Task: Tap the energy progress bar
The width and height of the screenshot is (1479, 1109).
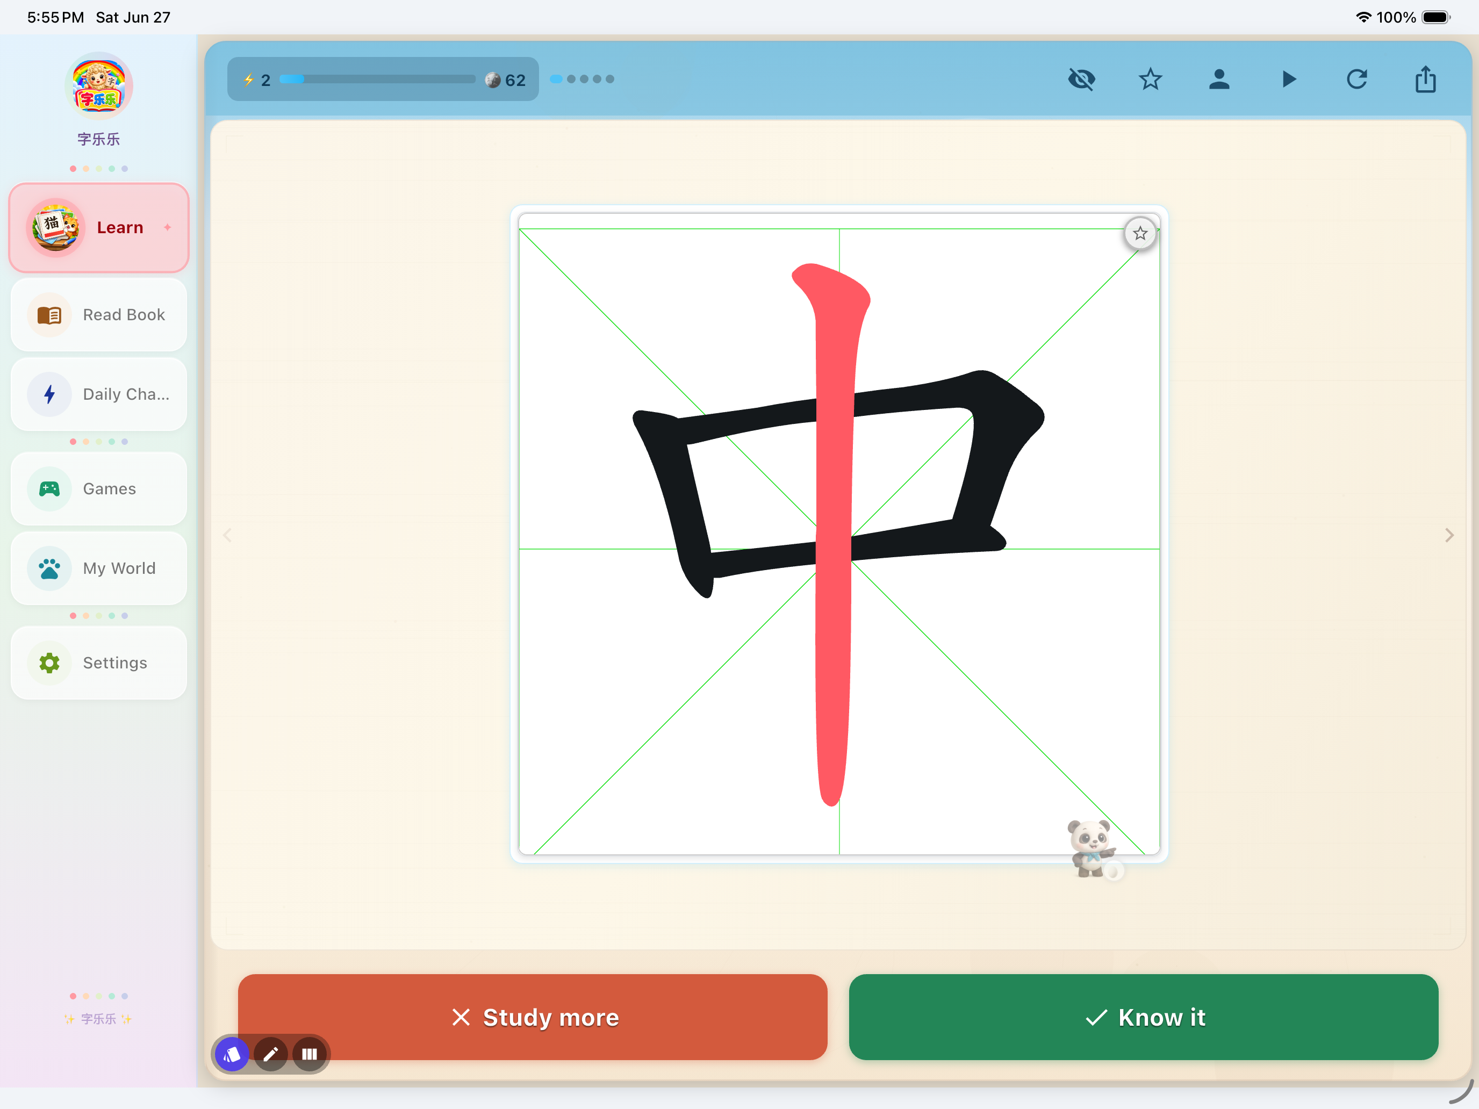Action: click(x=377, y=79)
